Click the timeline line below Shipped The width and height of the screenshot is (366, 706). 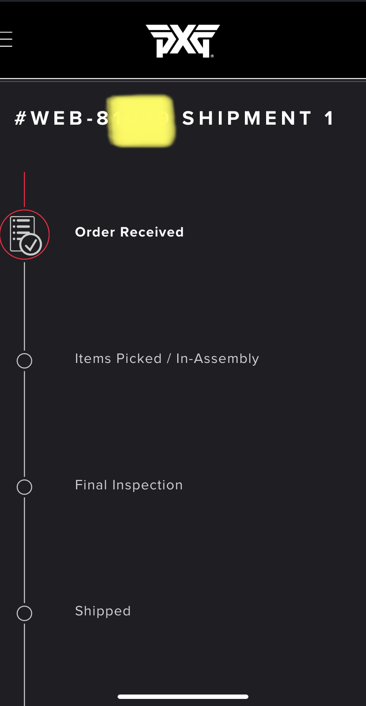click(x=24, y=663)
